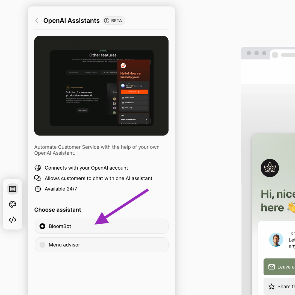295x295 pixels.
Task: Open the content editor in the left sidebar
Action: (12, 189)
